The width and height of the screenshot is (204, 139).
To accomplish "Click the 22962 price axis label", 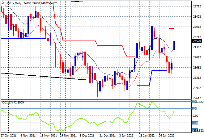I will pyautogui.click(x=197, y=88).
